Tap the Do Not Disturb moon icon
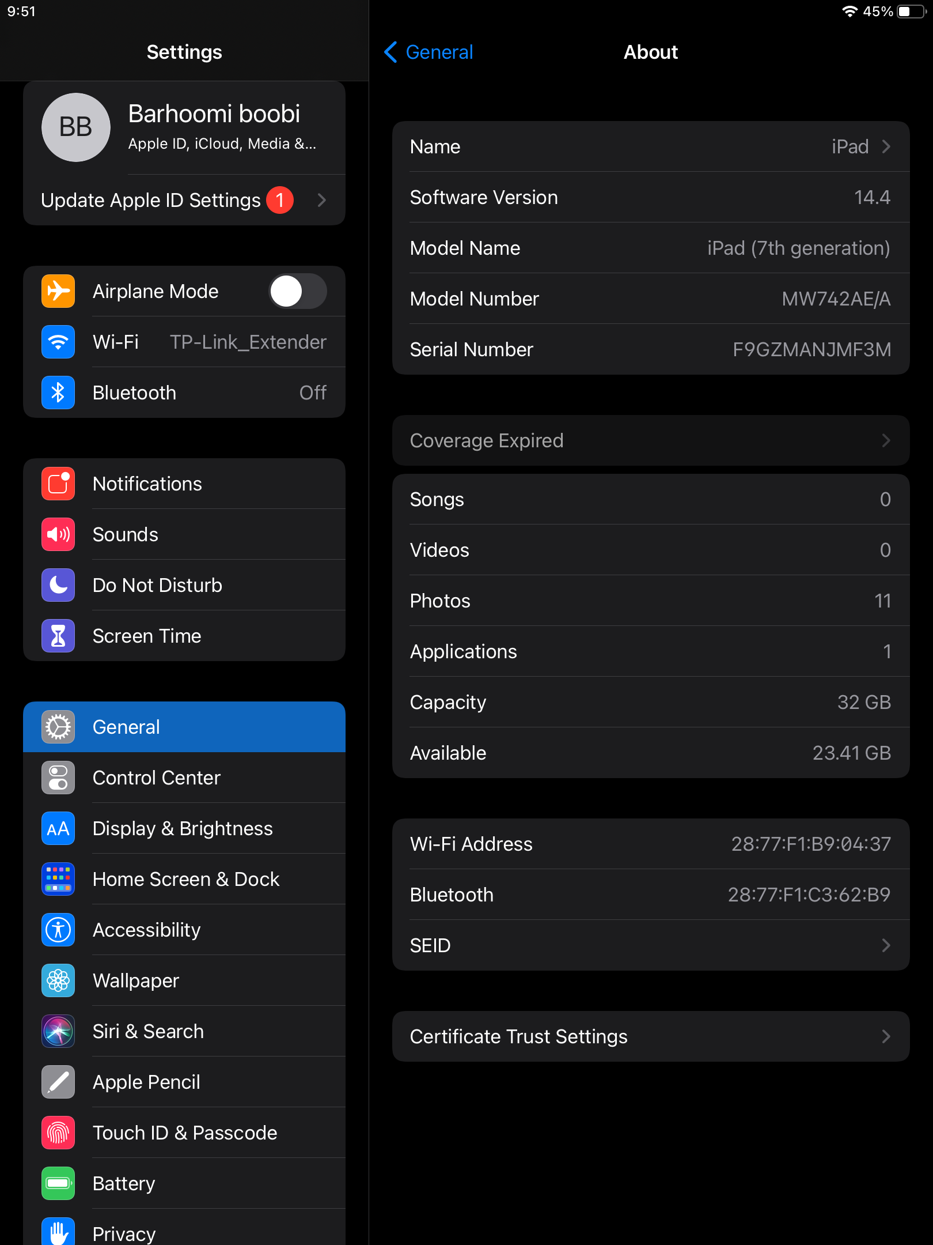 pos(58,585)
